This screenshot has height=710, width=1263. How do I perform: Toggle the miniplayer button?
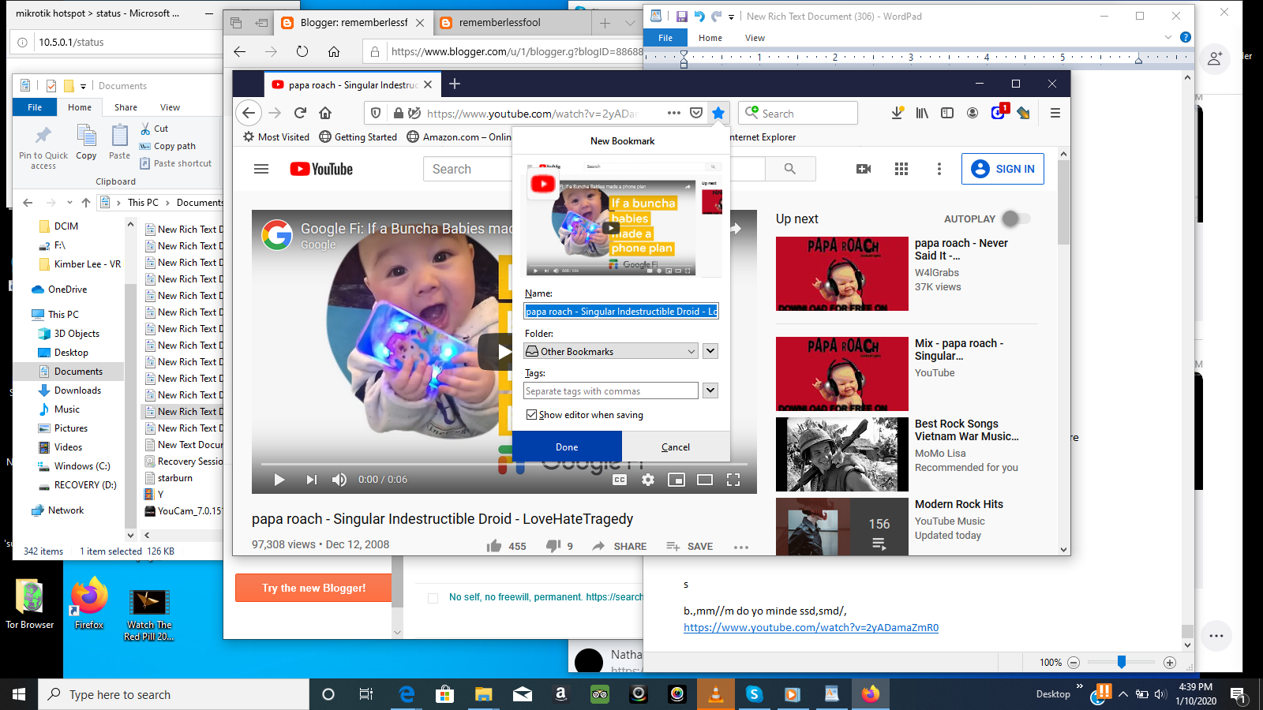676,480
